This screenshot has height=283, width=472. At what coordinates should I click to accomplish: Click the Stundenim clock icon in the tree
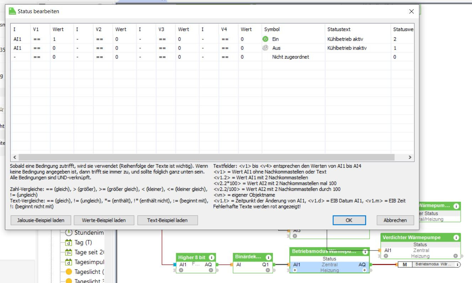click(x=69, y=233)
